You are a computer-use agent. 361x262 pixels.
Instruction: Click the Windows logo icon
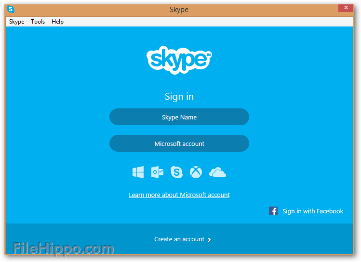(138, 172)
